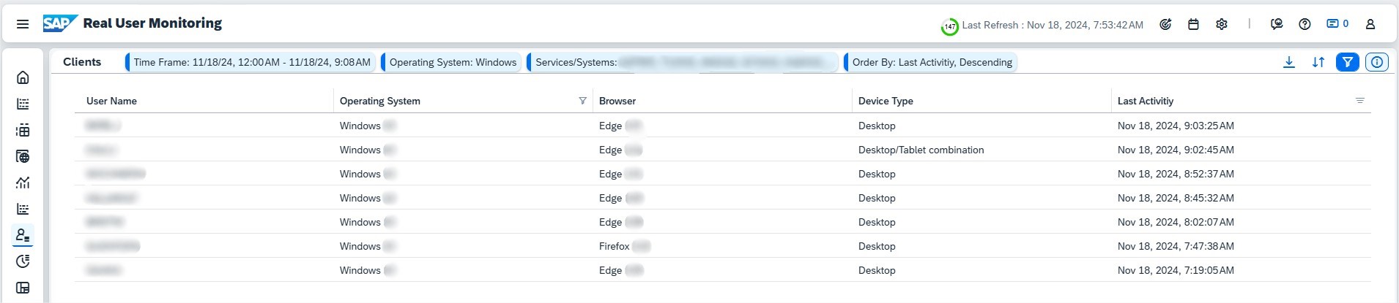The image size is (1399, 303).
Task: Open the calendar time selection icon
Action: 1193,24
